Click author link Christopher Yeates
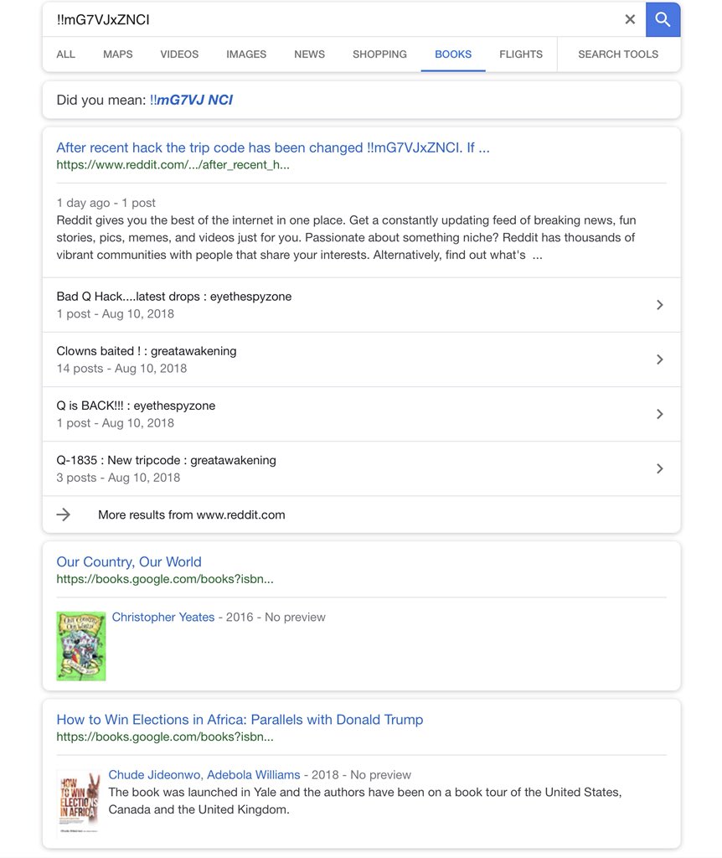Screen dimensions: 722x858 click(x=163, y=617)
